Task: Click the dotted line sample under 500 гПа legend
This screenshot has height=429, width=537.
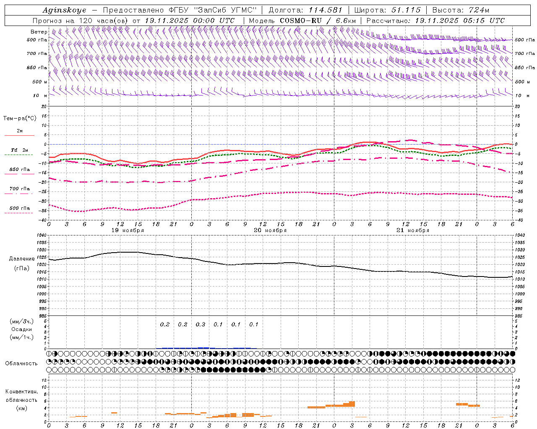Action: [19, 213]
